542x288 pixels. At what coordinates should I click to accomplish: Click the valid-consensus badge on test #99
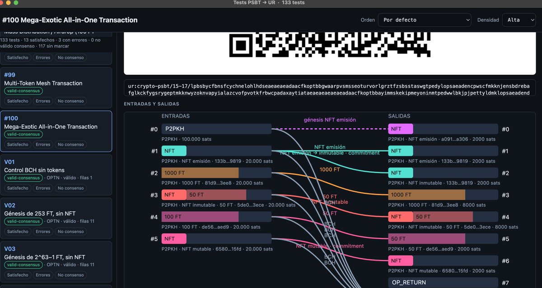[23, 91]
